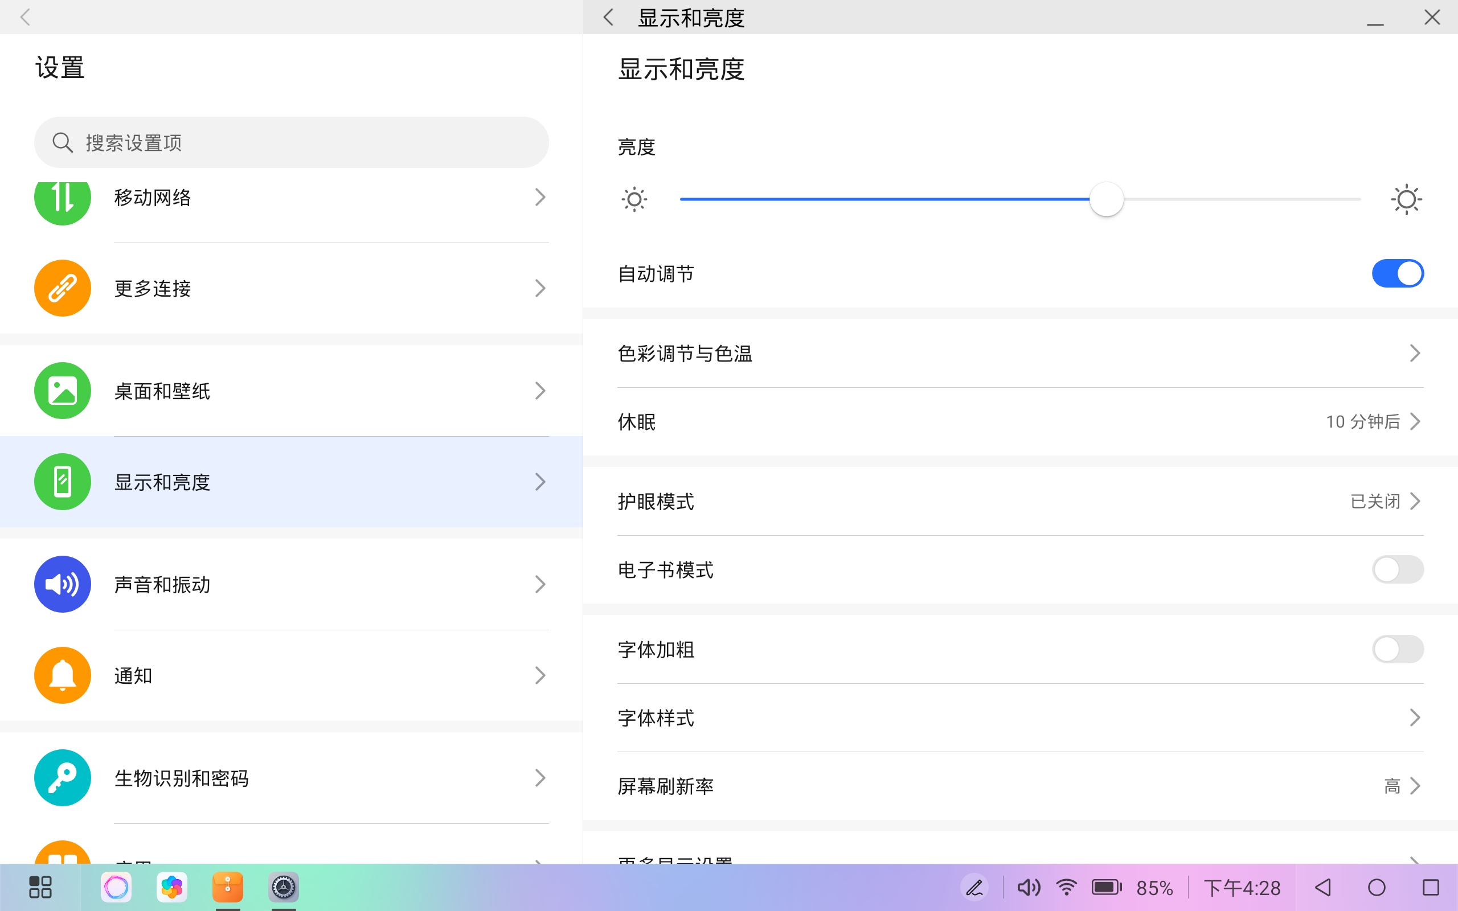Open 字体样式 via its chevron
This screenshot has height=911, width=1458.
point(1415,717)
